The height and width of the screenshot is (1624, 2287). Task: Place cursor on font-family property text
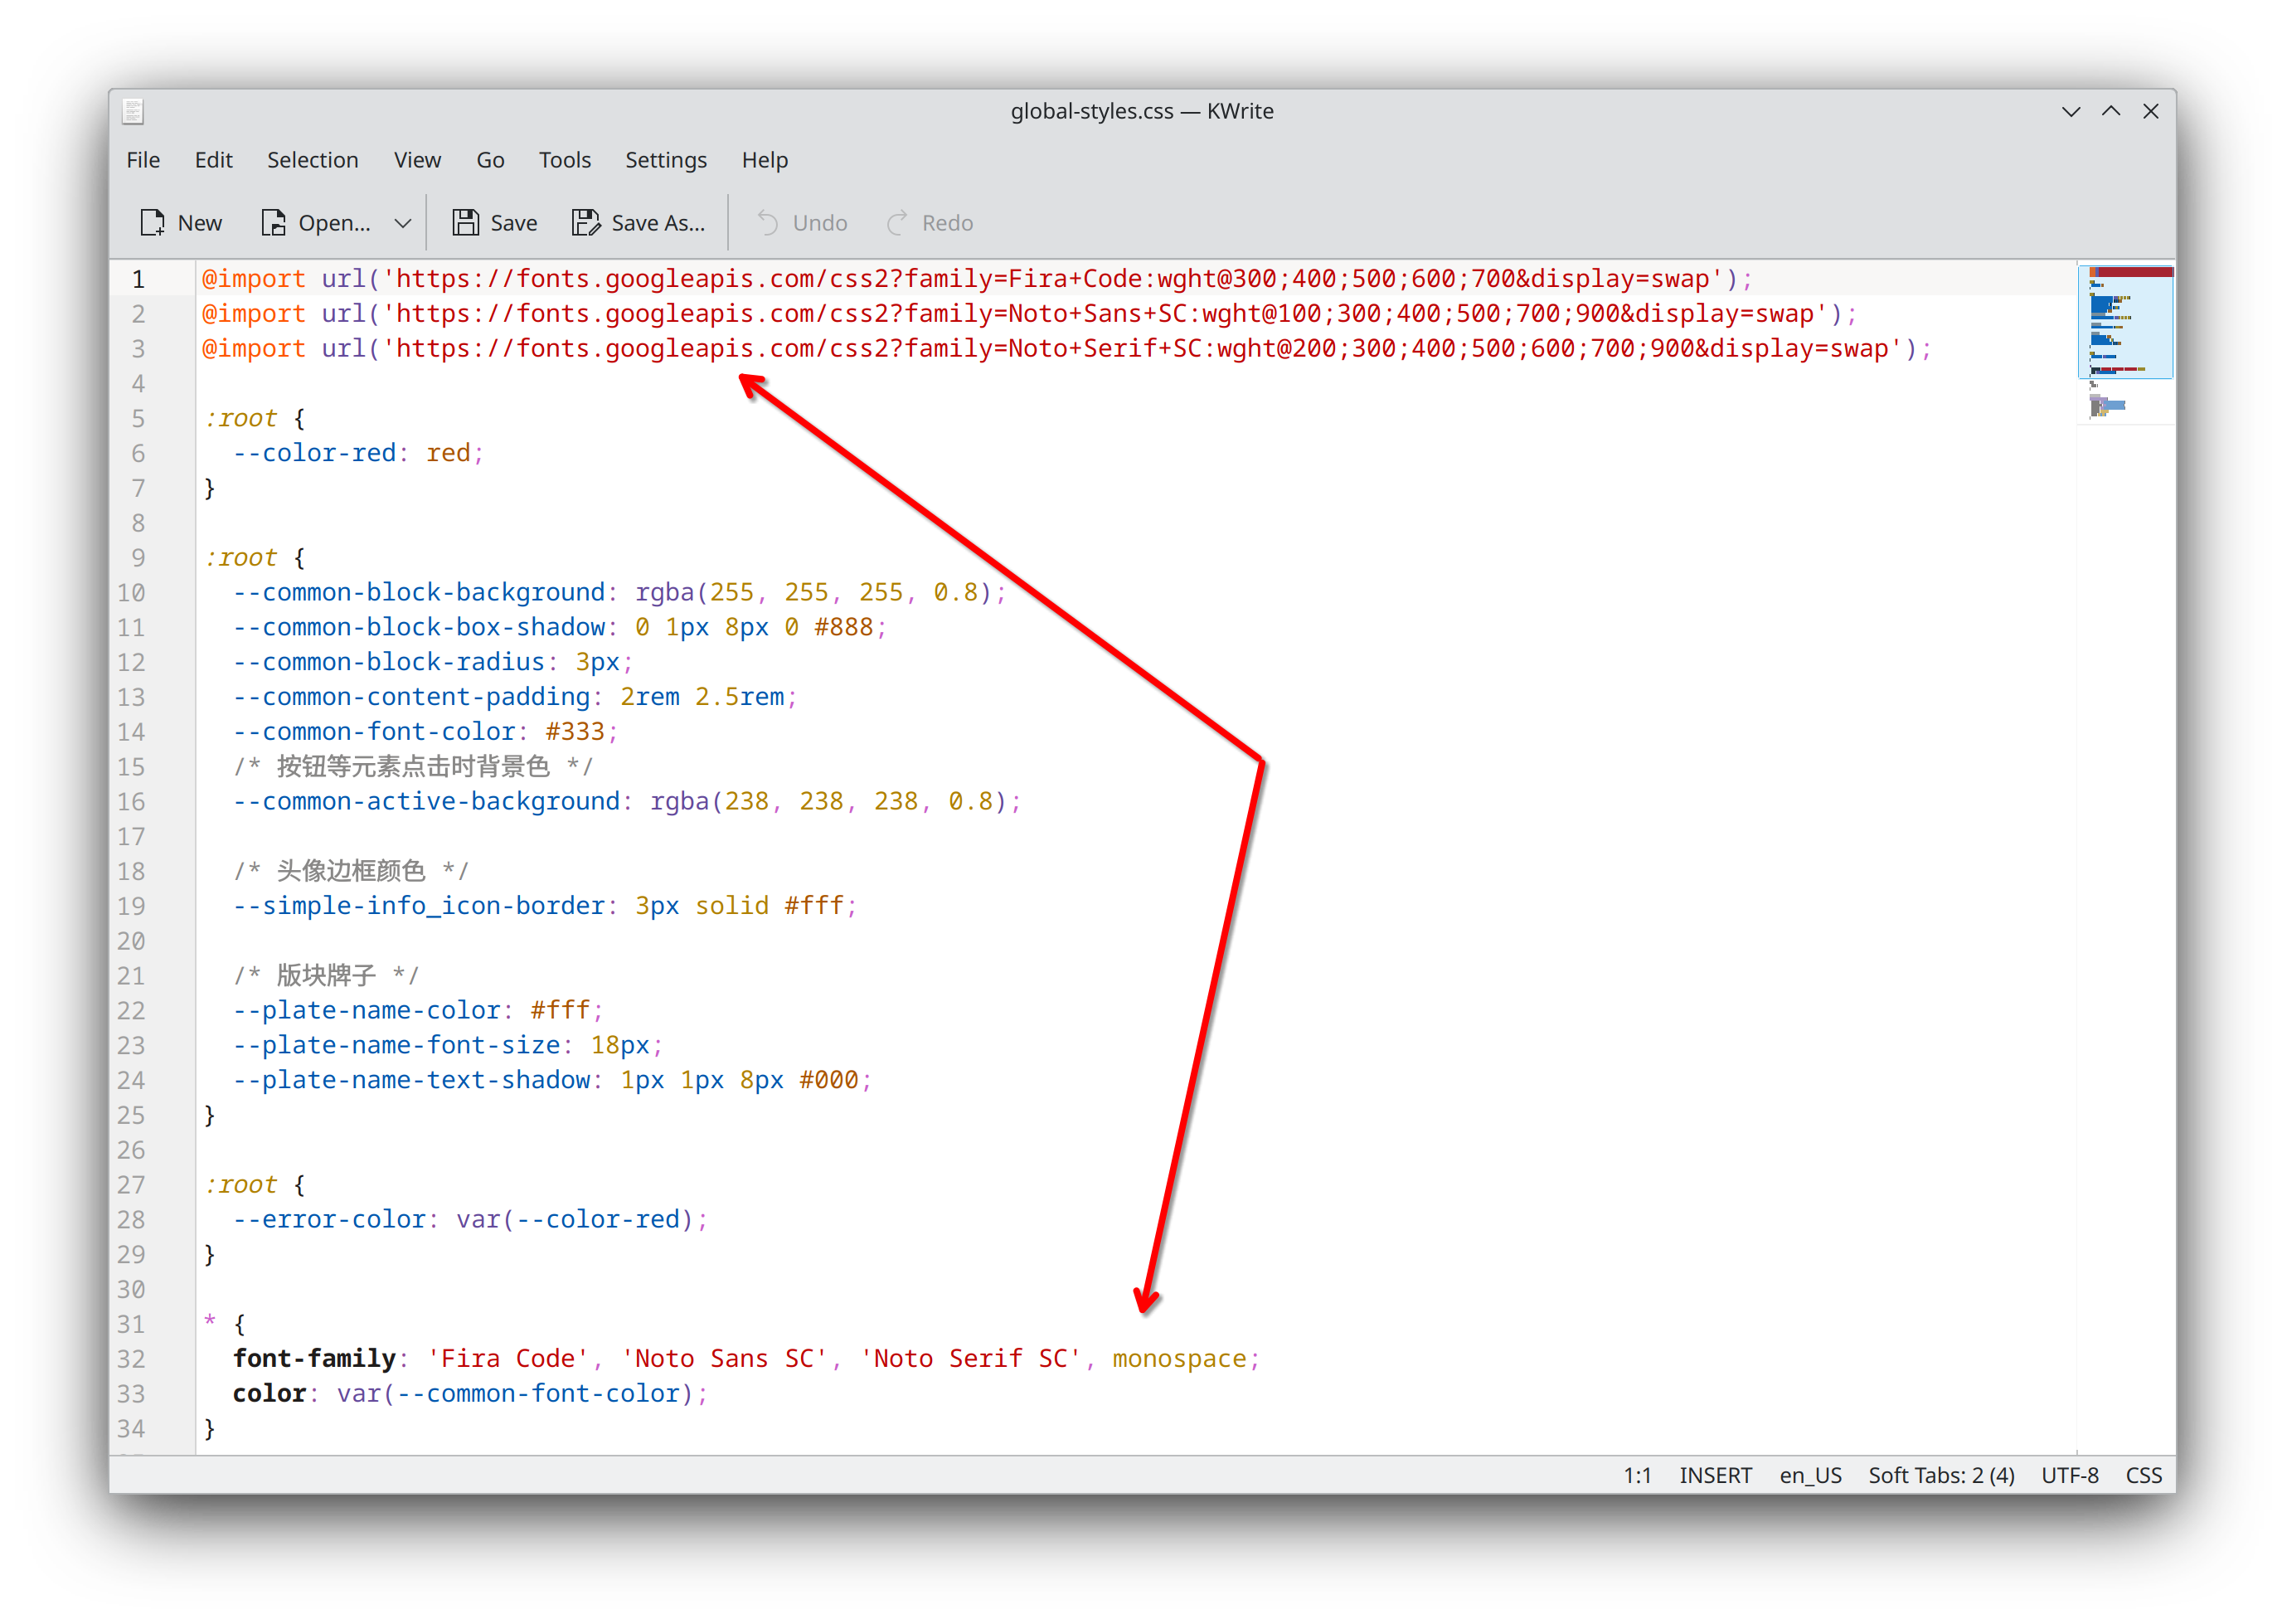(x=314, y=1358)
